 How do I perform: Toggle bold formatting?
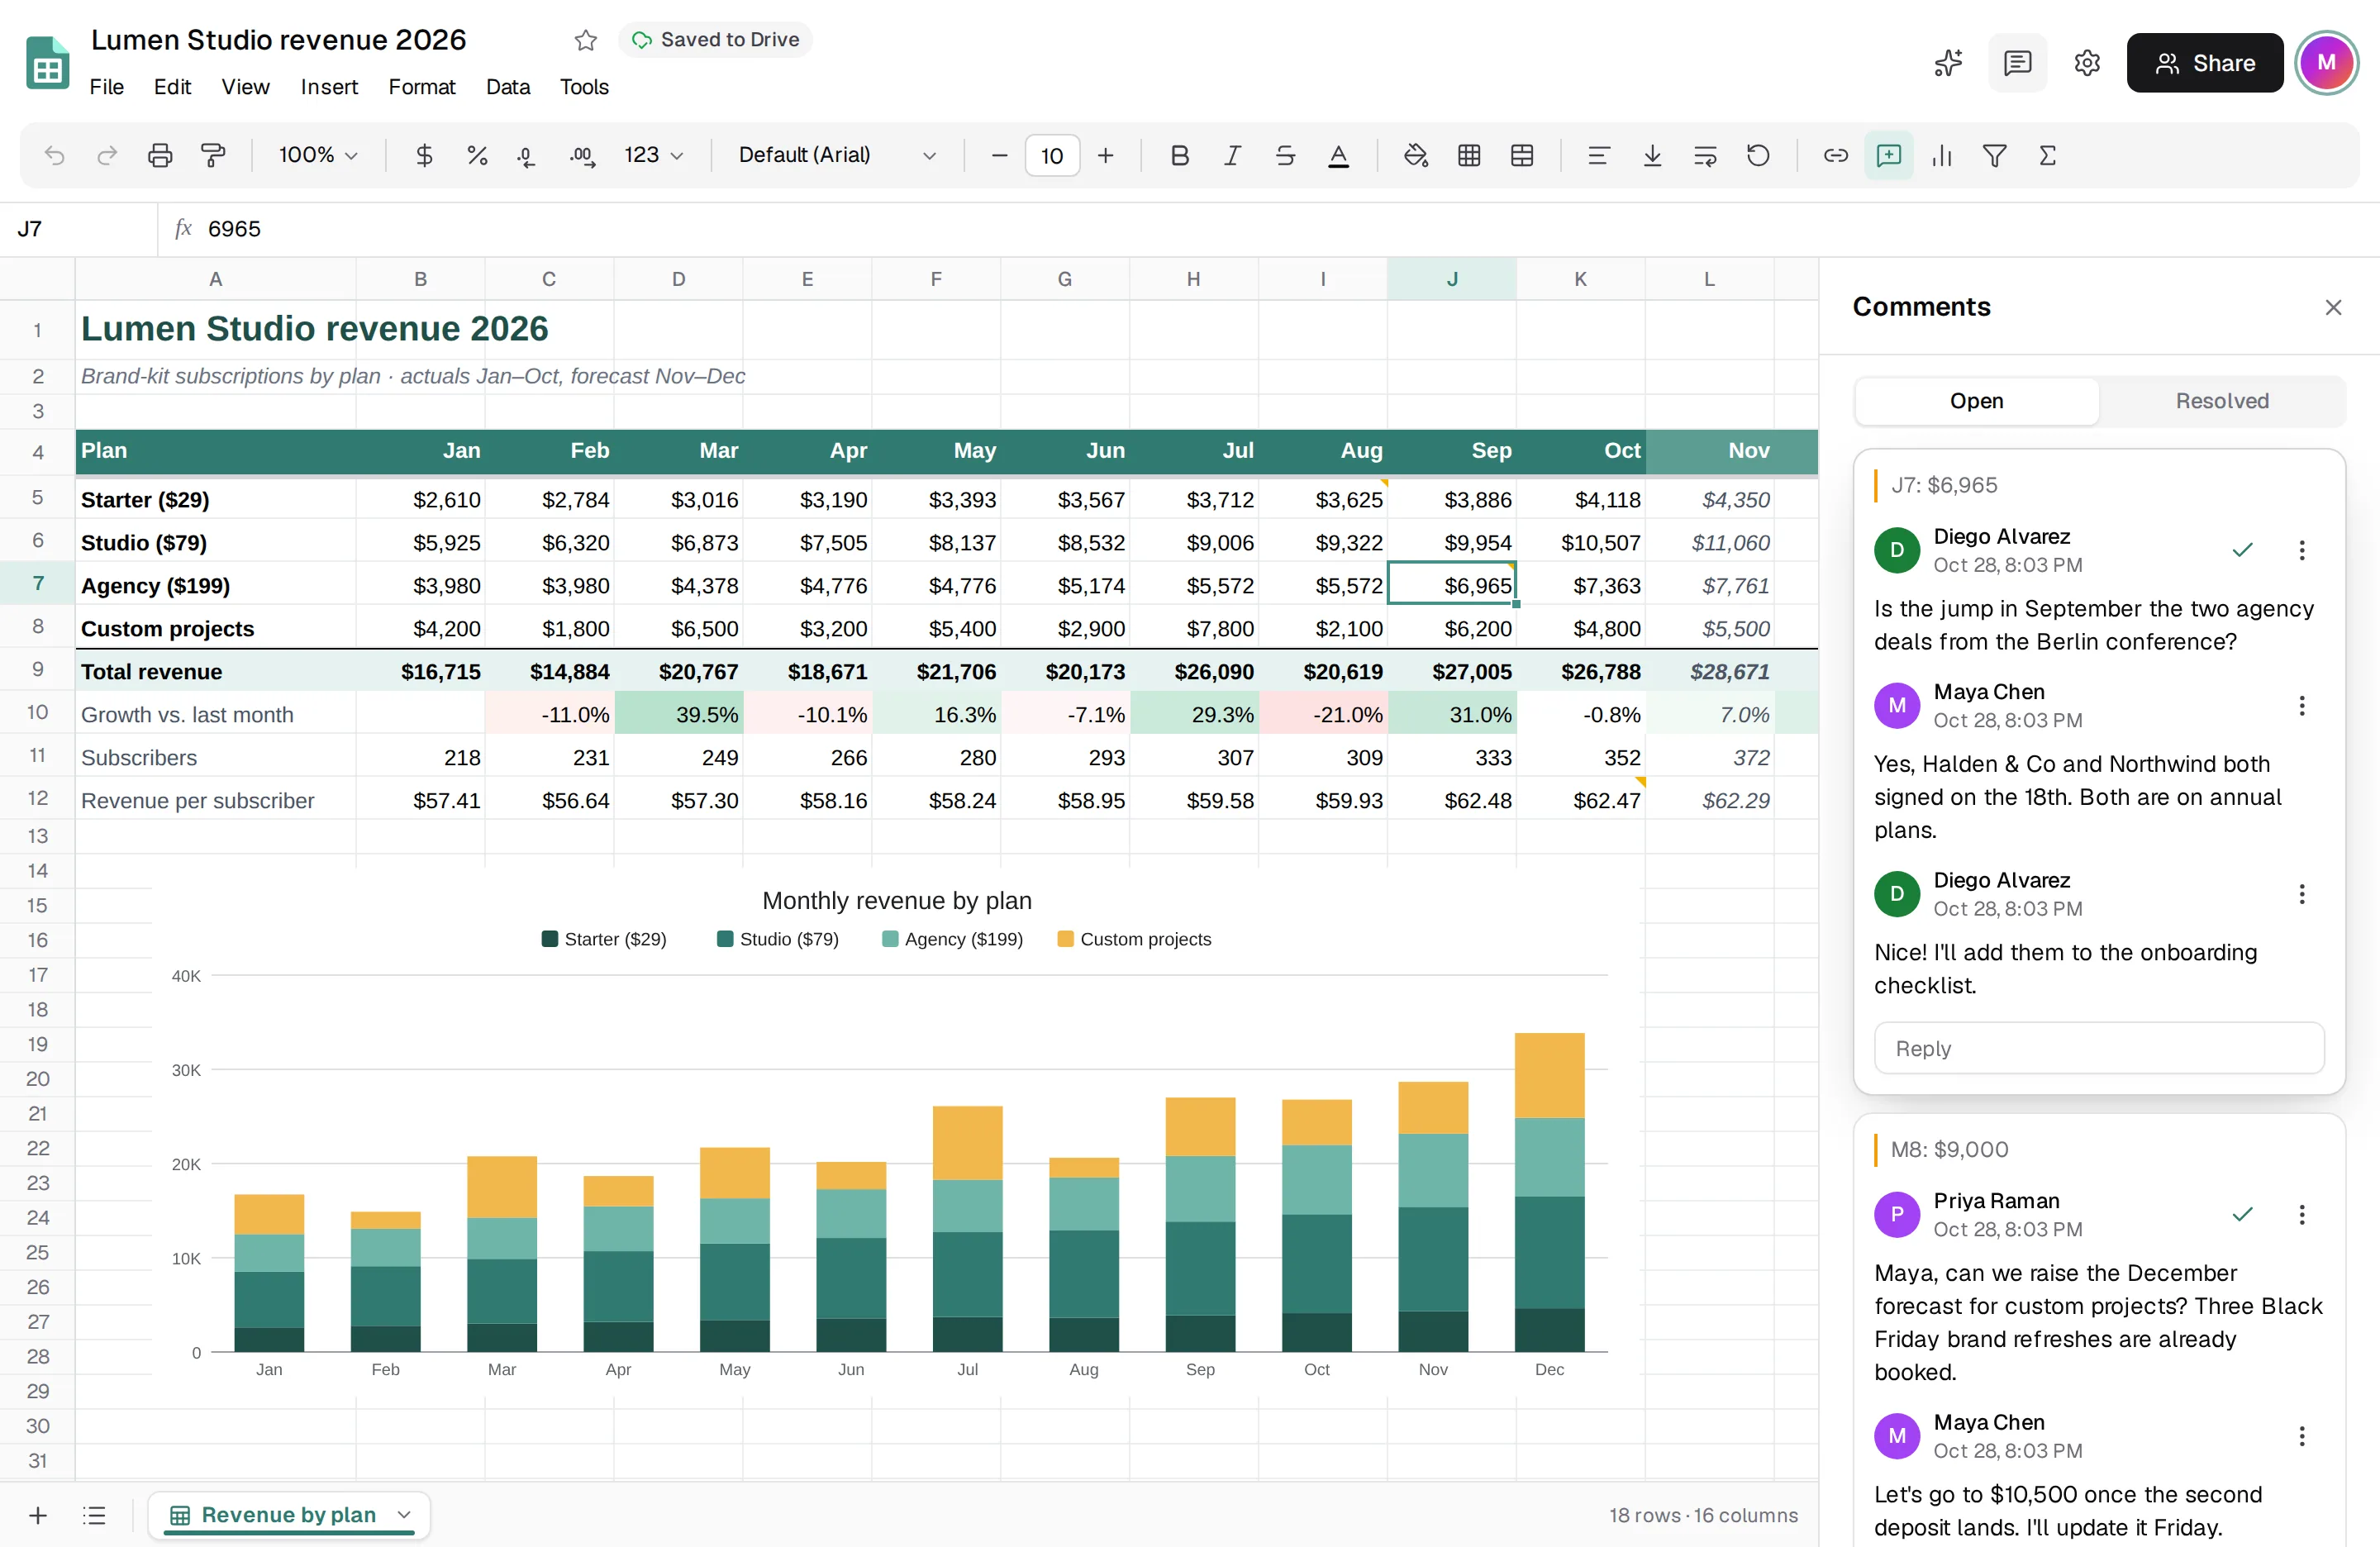[x=1180, y=155]
